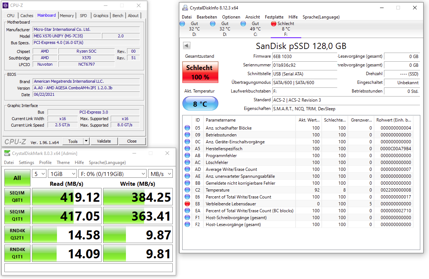Image resolution: width=429 pixels, height=279 pixels.
Task: Click the CPU-Z app icon in title bar
Action: tap(5, 5)
